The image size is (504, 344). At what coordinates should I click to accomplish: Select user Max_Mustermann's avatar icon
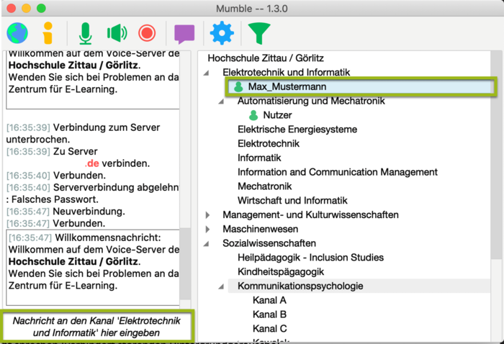point(238,86)
